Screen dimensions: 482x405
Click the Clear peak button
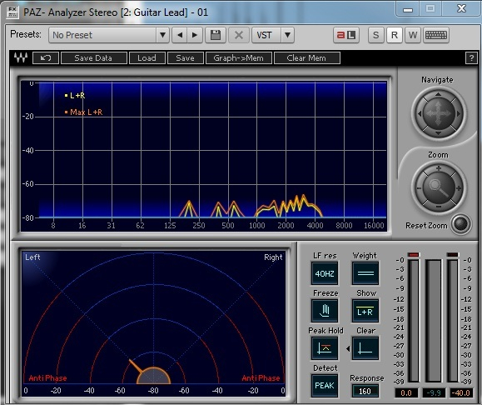click(365, 348)
